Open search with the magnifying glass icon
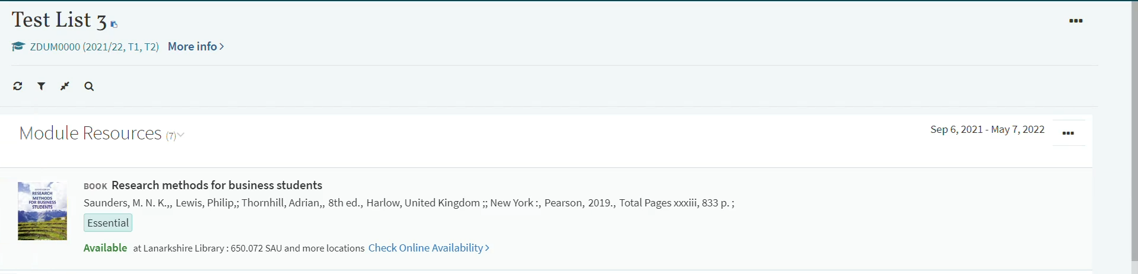This screenshot has width=1138, height=274. tap(89, 86)
